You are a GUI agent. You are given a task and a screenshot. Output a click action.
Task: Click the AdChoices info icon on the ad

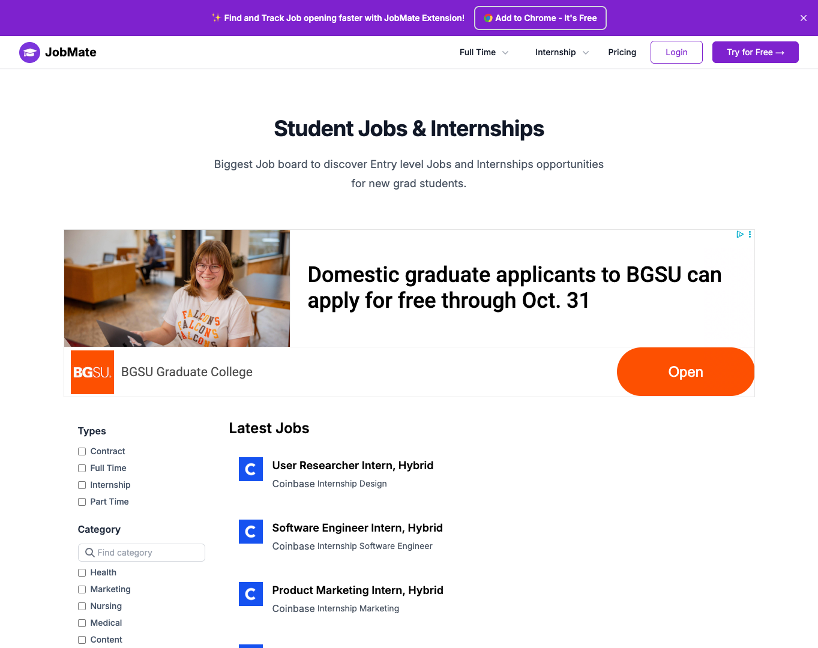coord(739,234)
